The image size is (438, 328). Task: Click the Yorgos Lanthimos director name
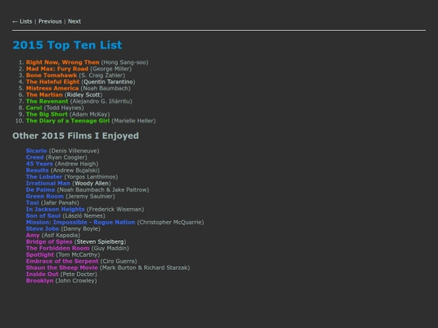click(x=91, y=177)
